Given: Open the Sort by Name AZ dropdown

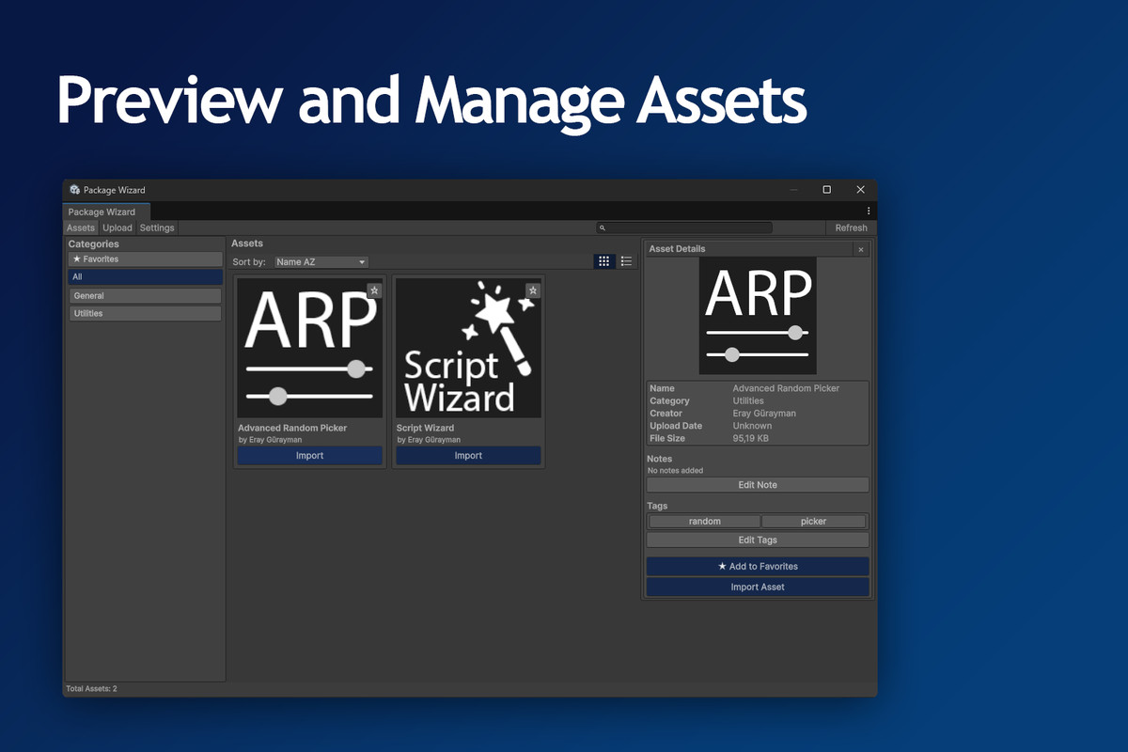Looking at the screenshot, I should tap(321, 262).
